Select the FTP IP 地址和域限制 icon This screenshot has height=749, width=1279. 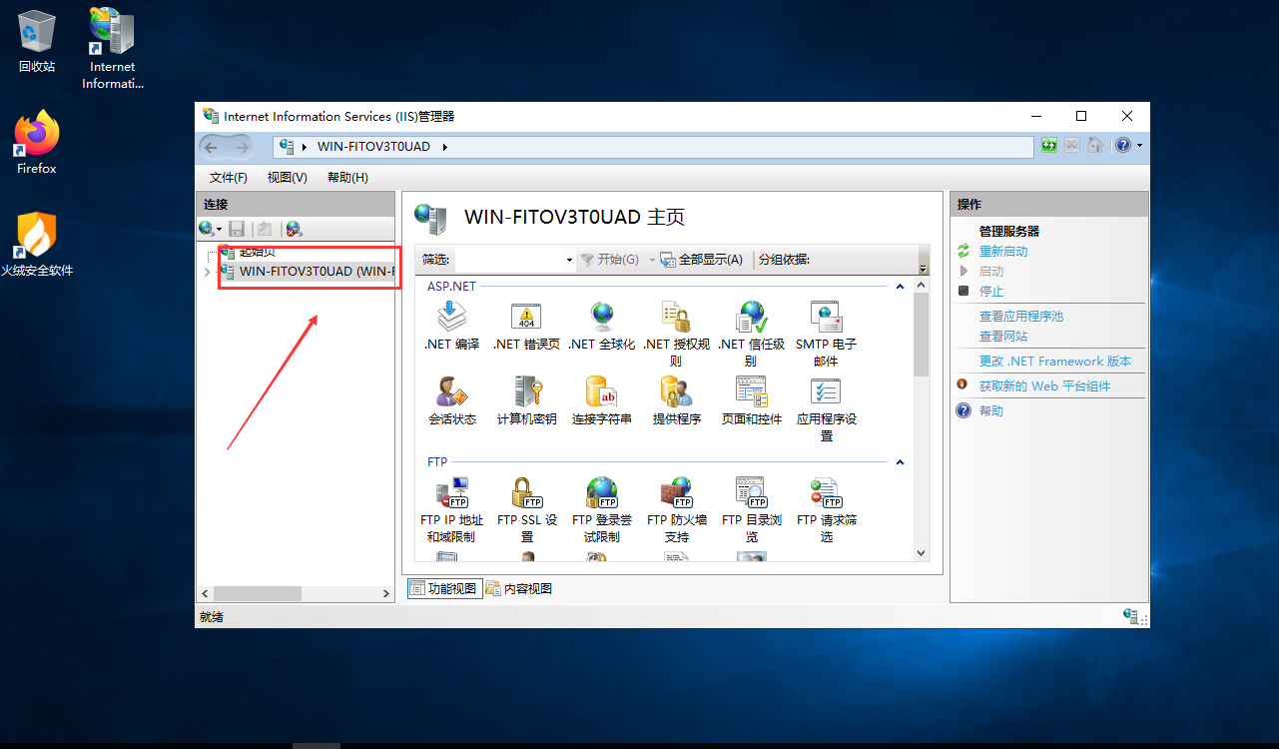pyautogui.click(x=451, y=493)
